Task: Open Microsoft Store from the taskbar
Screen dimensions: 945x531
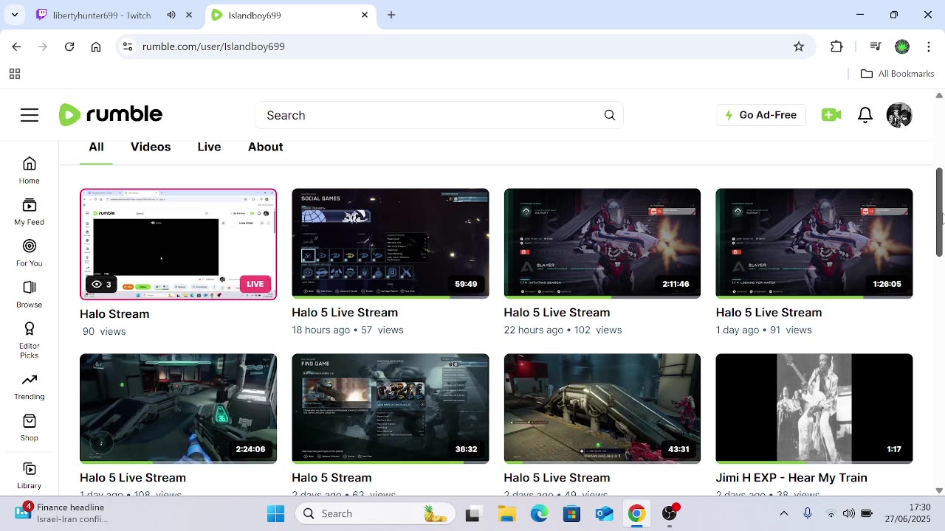Action: pyautogui.click(x=571, y=513)
